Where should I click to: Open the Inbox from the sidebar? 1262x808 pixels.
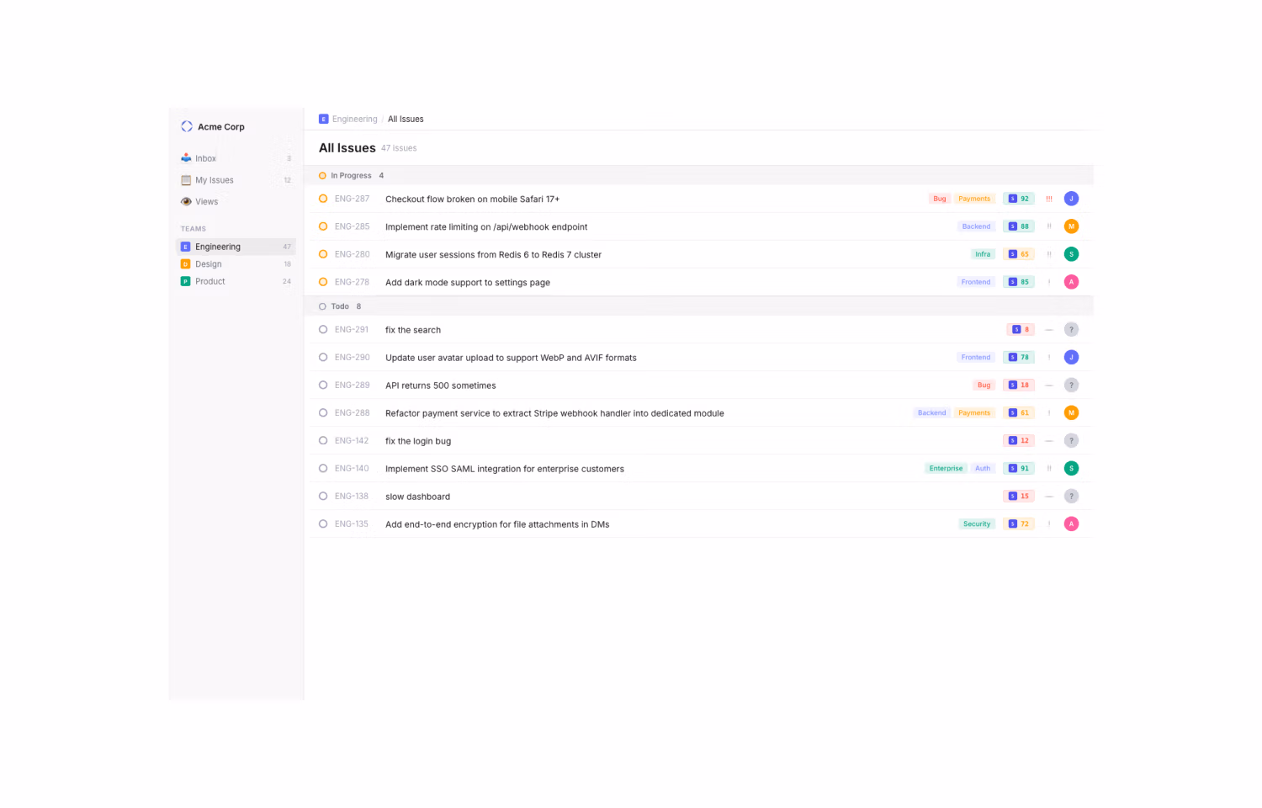[205, 158]
